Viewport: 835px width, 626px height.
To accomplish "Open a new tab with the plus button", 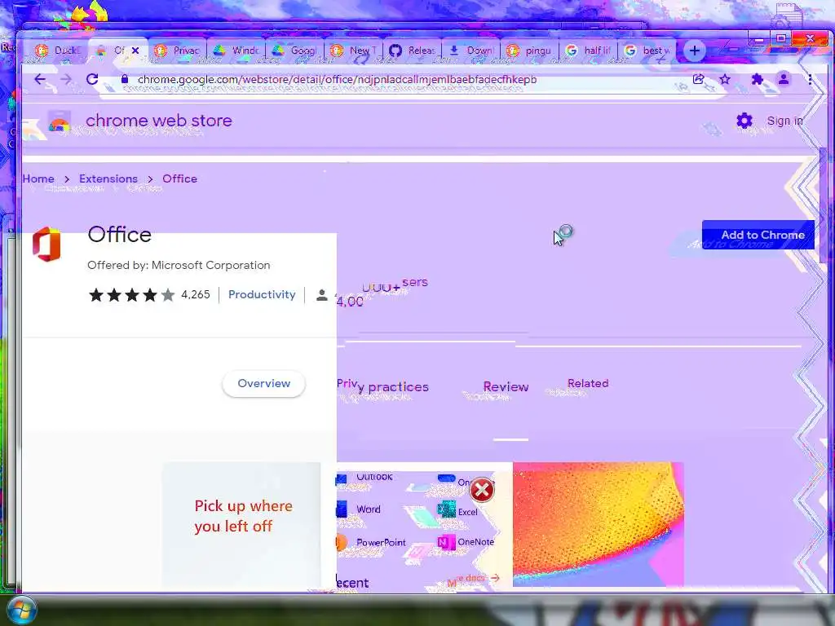I will click(x=695, y=51).
